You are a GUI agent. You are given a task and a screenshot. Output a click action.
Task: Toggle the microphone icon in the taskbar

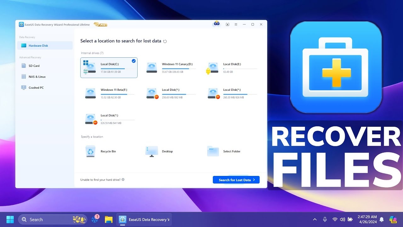click(x=325, y=219)
